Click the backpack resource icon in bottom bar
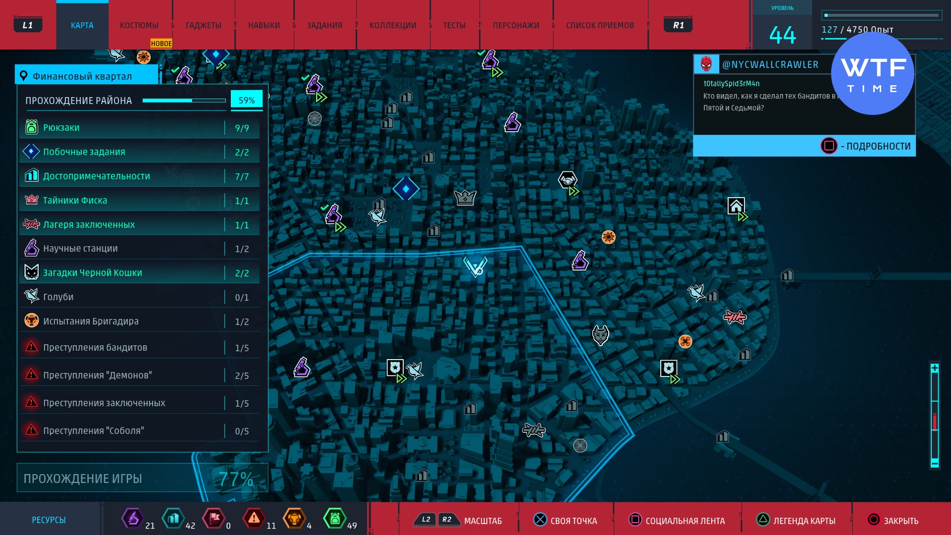Image resolution: width=951 pixels, height=535 pixels. 335,519
